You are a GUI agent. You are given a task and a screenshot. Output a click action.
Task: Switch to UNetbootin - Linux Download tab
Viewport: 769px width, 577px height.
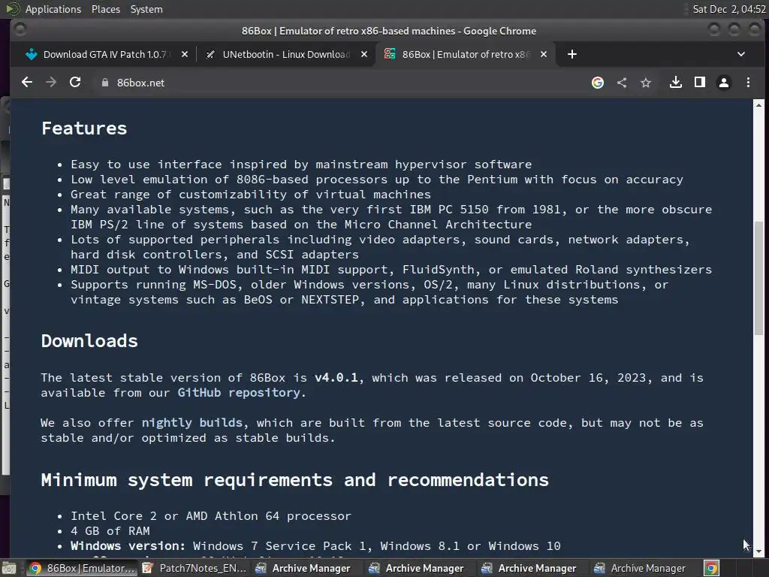[x=286, y=54]
